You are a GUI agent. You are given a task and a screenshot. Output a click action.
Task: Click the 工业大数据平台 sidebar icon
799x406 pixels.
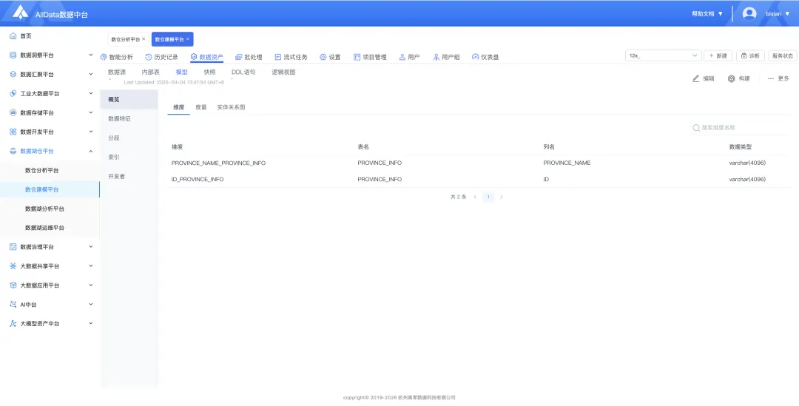pos(13,94)
